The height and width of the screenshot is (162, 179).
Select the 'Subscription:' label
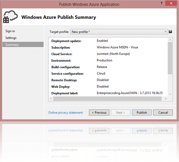click(61, 48)
